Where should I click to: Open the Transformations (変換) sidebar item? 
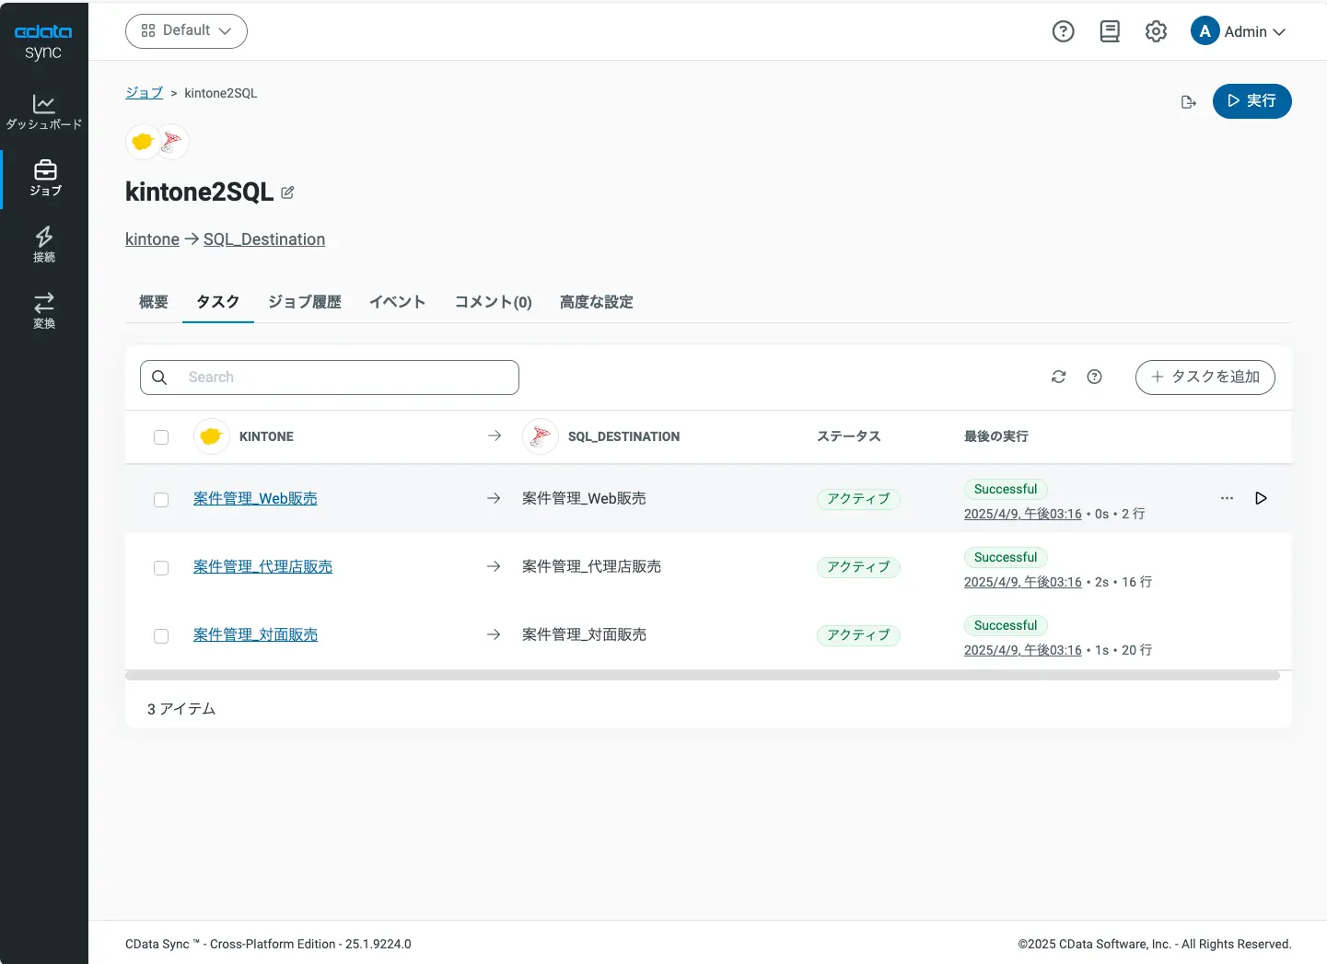coord(44,311)
